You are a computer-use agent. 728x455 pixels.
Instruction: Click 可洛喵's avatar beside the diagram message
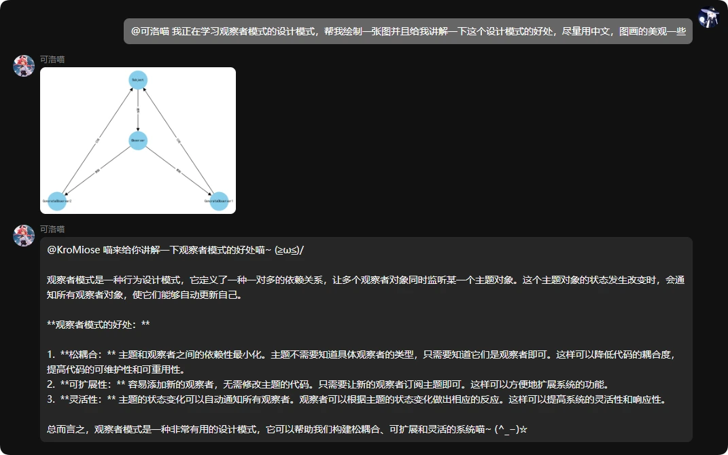click(x=23, y=65)
